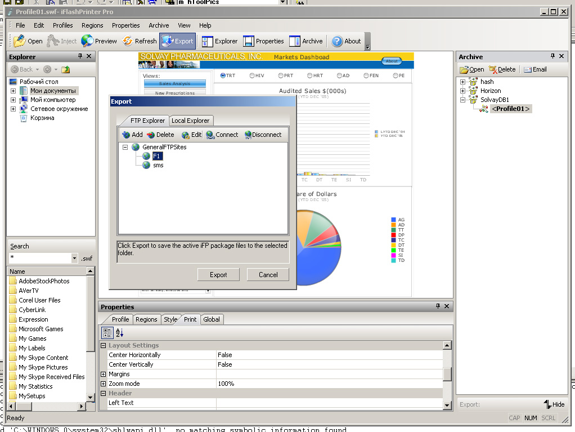Open the File menu
This screenshot has width=575, height=432.
pyautogui.click(x=20, y=25)
